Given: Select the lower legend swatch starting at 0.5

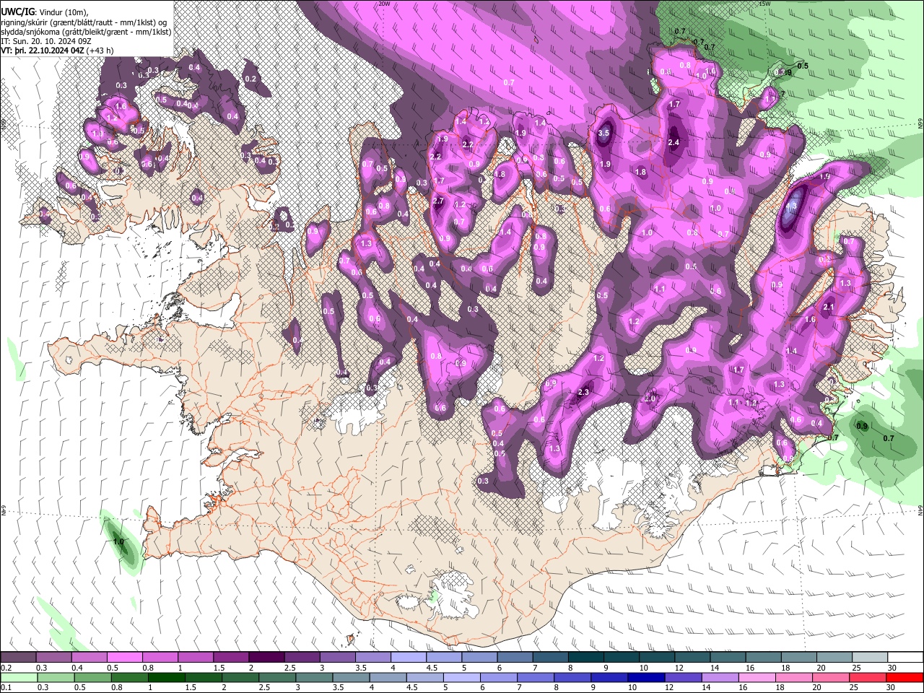Looking at the screenshot, I should (92, 677).
